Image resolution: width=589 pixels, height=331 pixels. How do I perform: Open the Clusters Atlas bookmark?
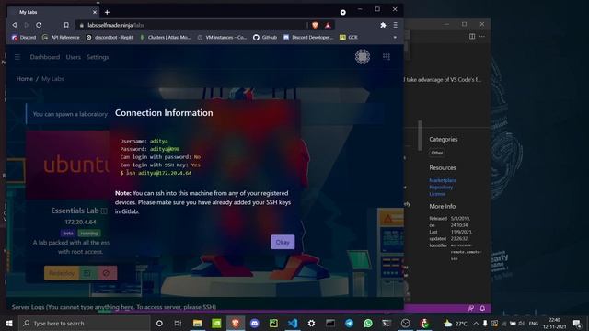pyautogui.click(x=165, y=37)
